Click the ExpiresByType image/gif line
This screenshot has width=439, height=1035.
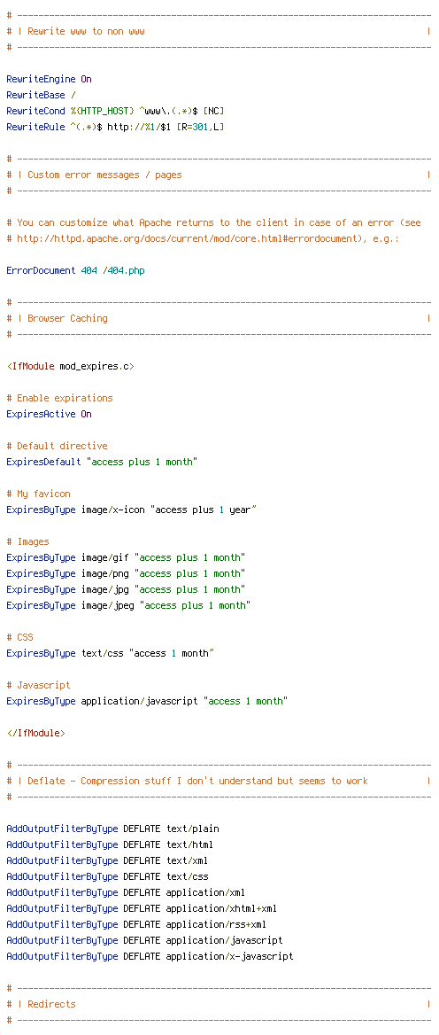pos(126,557)
